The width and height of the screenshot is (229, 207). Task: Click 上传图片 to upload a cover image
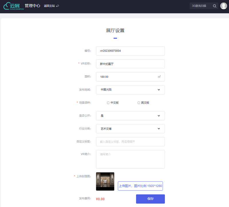click(140, 186)
